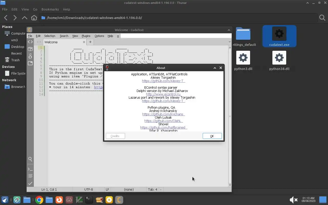Click the (none) lexer in status bar
Image resolution: width=328 pixels, height=205 pixels.
coord(129,190)
